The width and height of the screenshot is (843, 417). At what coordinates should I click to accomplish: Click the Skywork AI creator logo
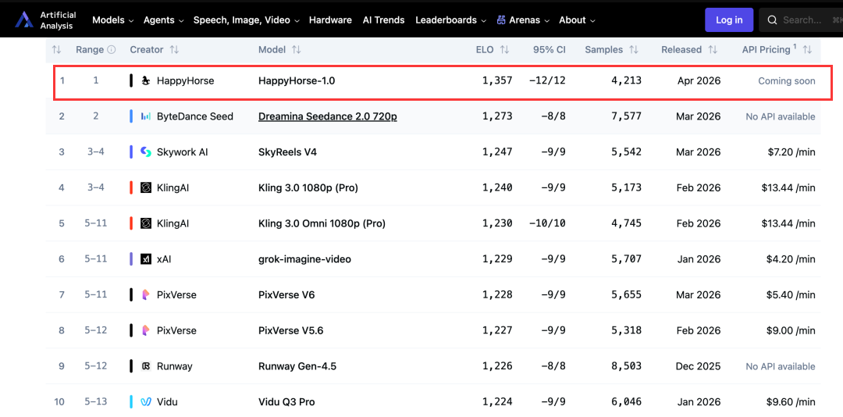146,152
